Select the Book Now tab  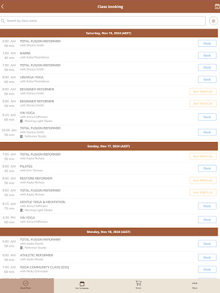pos(26,285)
